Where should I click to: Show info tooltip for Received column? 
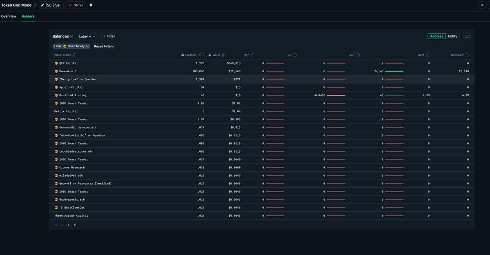(x=467, y=55)
